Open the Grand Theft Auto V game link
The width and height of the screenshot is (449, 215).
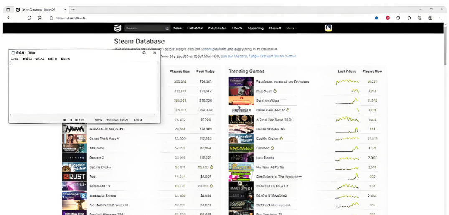[x=104, y=139]
